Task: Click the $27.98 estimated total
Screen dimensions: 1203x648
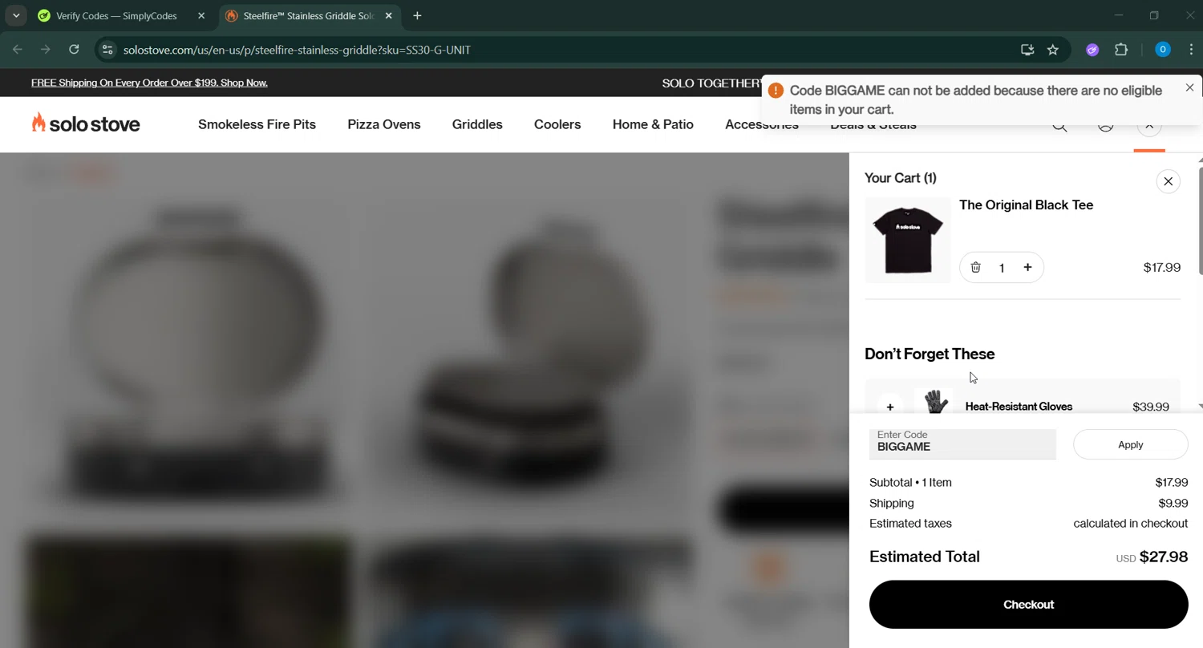Action: [1164, 557]
